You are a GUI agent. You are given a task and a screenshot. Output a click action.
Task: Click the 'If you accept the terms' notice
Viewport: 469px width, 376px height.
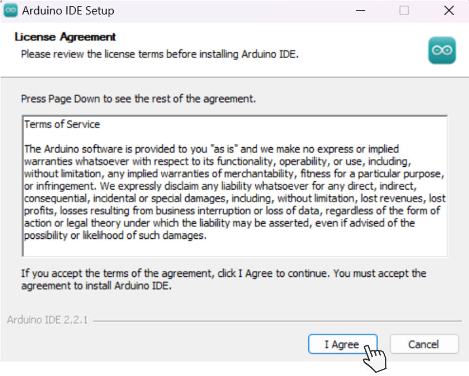point(223,273)
